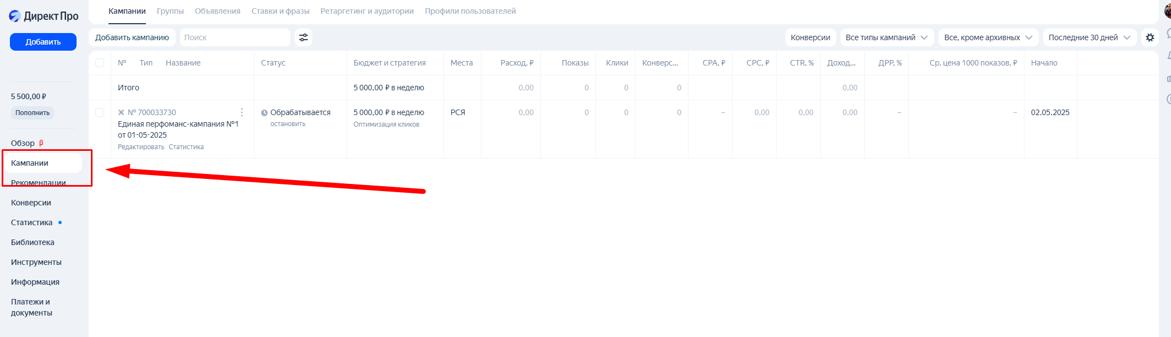
Task: Open Обзор in the sidebar
Action: (x=23, y=143)
